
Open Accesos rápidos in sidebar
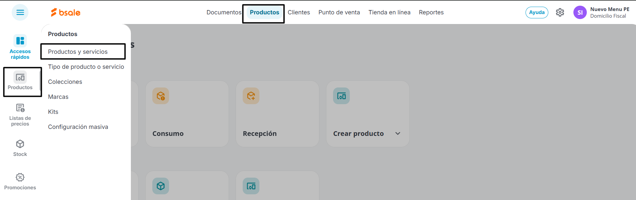20,47
